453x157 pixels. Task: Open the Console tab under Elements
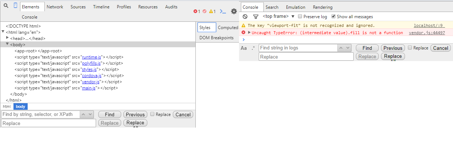click(x=29, y=17)
